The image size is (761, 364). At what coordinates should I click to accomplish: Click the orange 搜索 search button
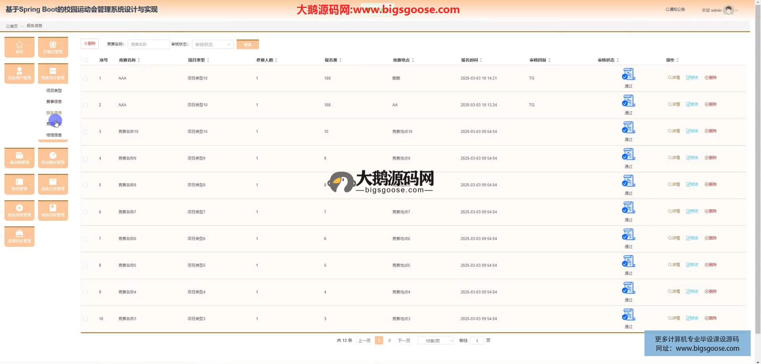point(247,44)
